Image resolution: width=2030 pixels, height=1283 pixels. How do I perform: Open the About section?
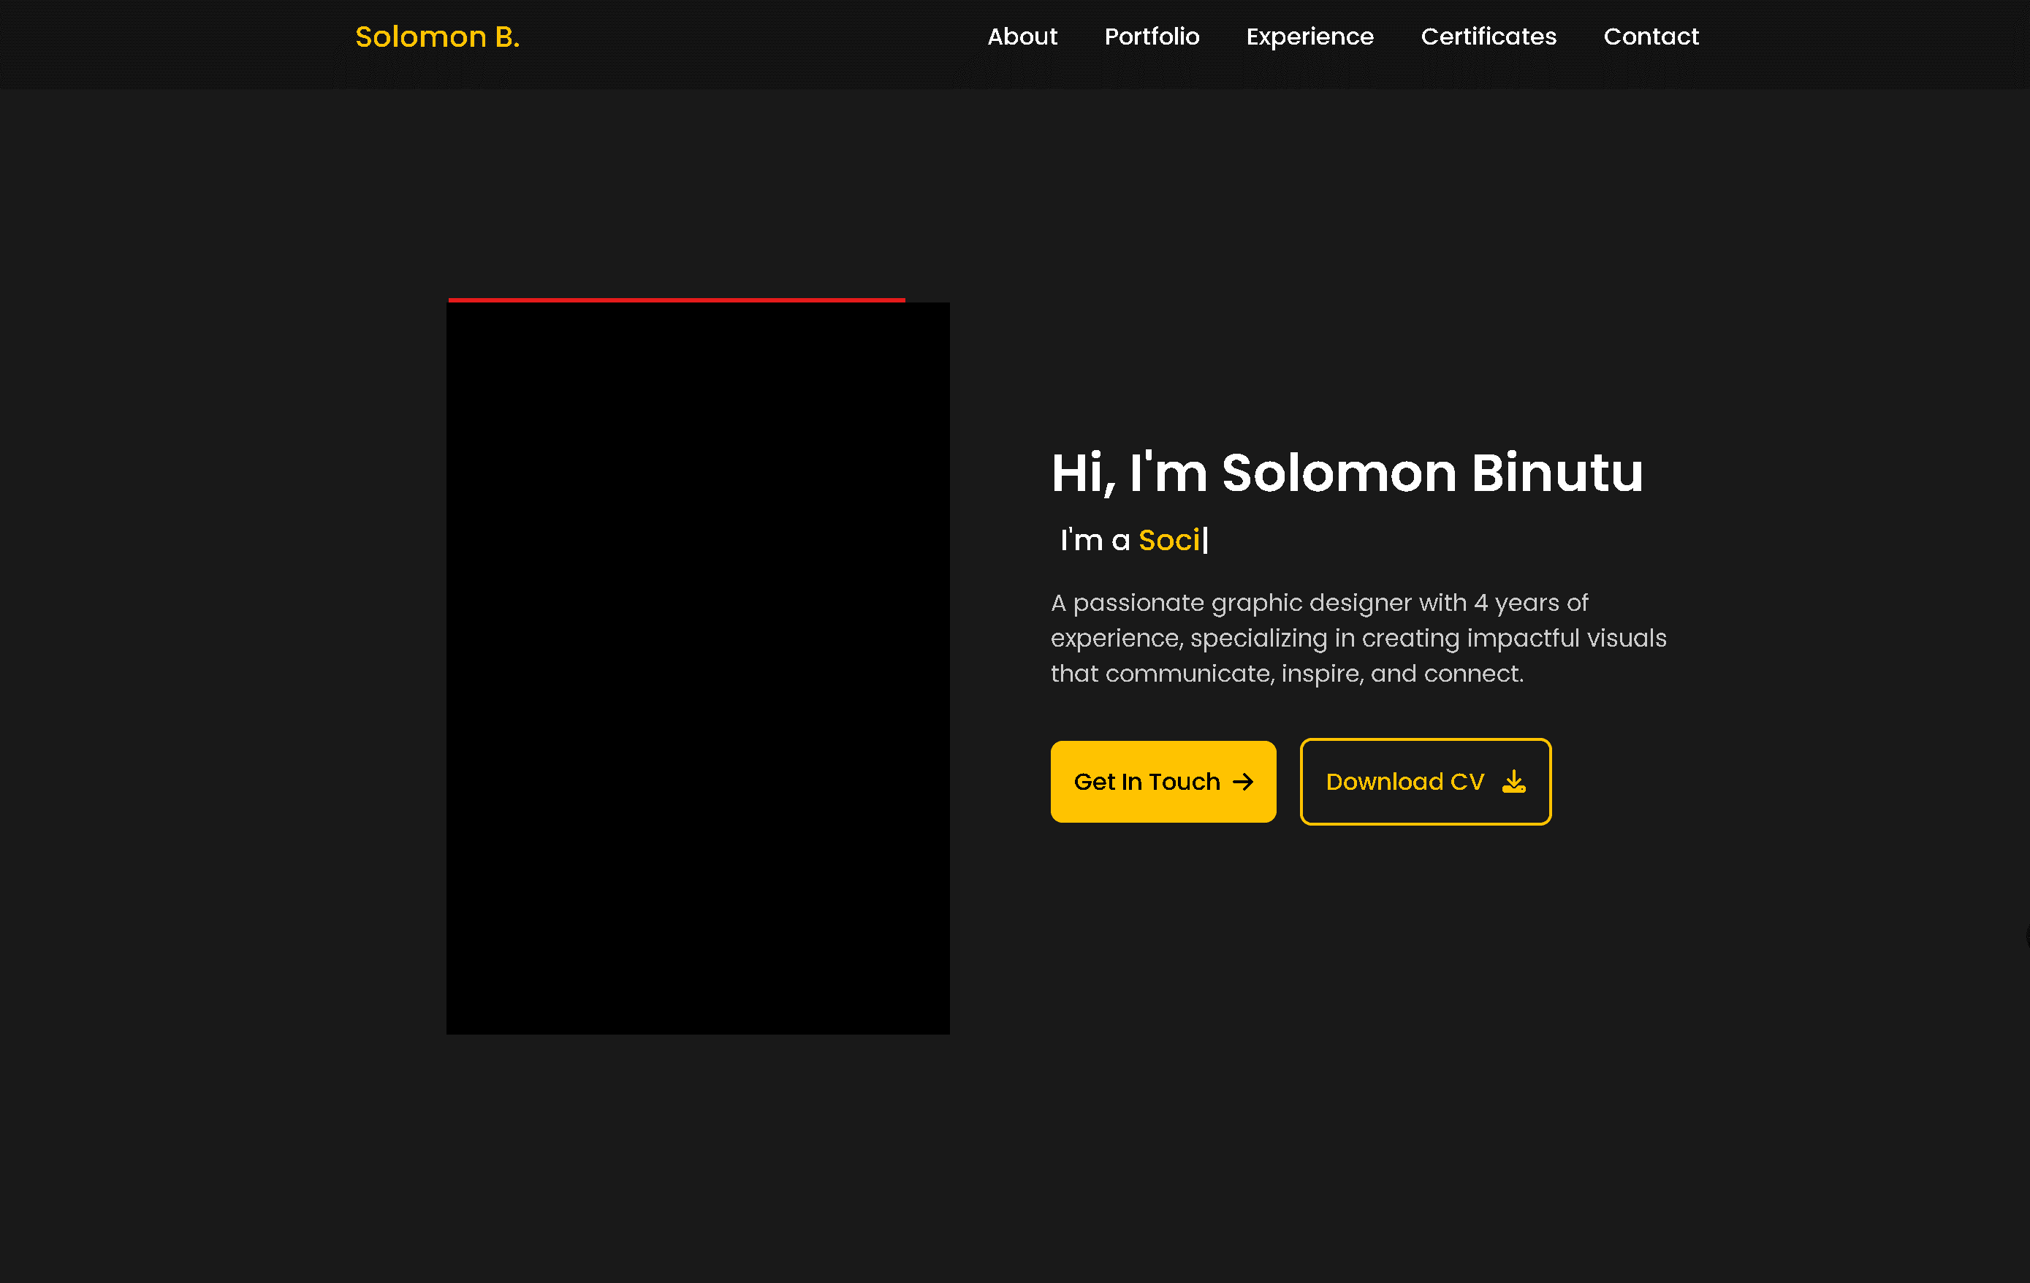click(x=1022, y=37)
